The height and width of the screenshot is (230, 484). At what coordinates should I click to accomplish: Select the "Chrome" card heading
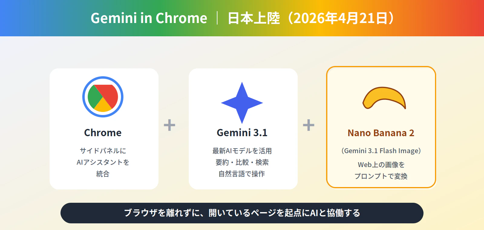103,133
